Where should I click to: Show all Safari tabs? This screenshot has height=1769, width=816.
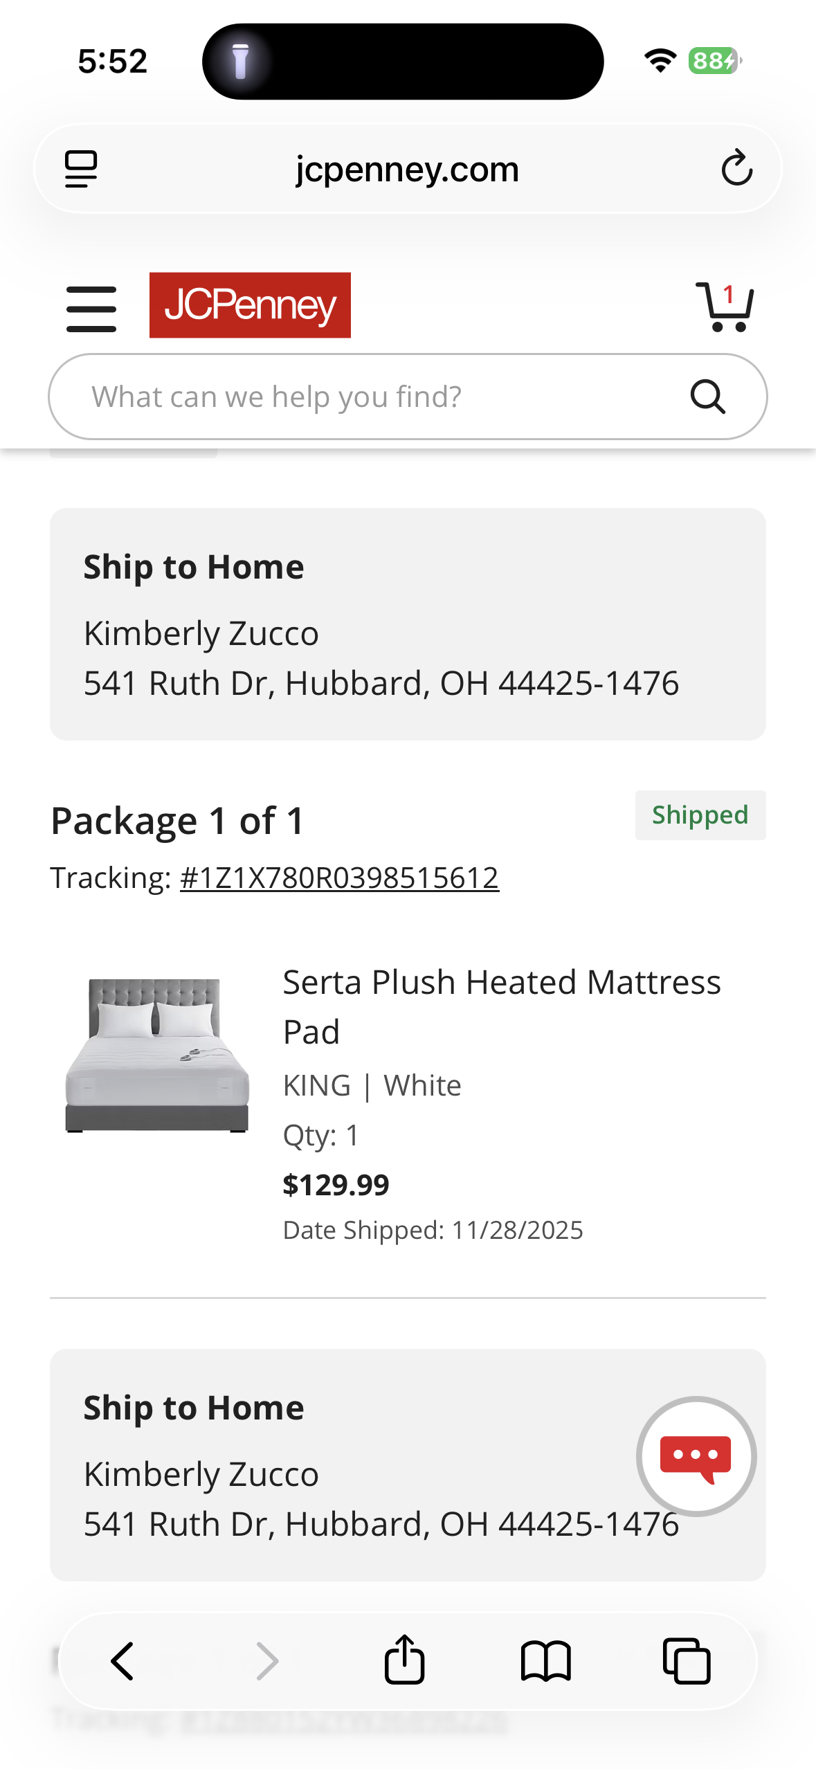click(687, 1661)
